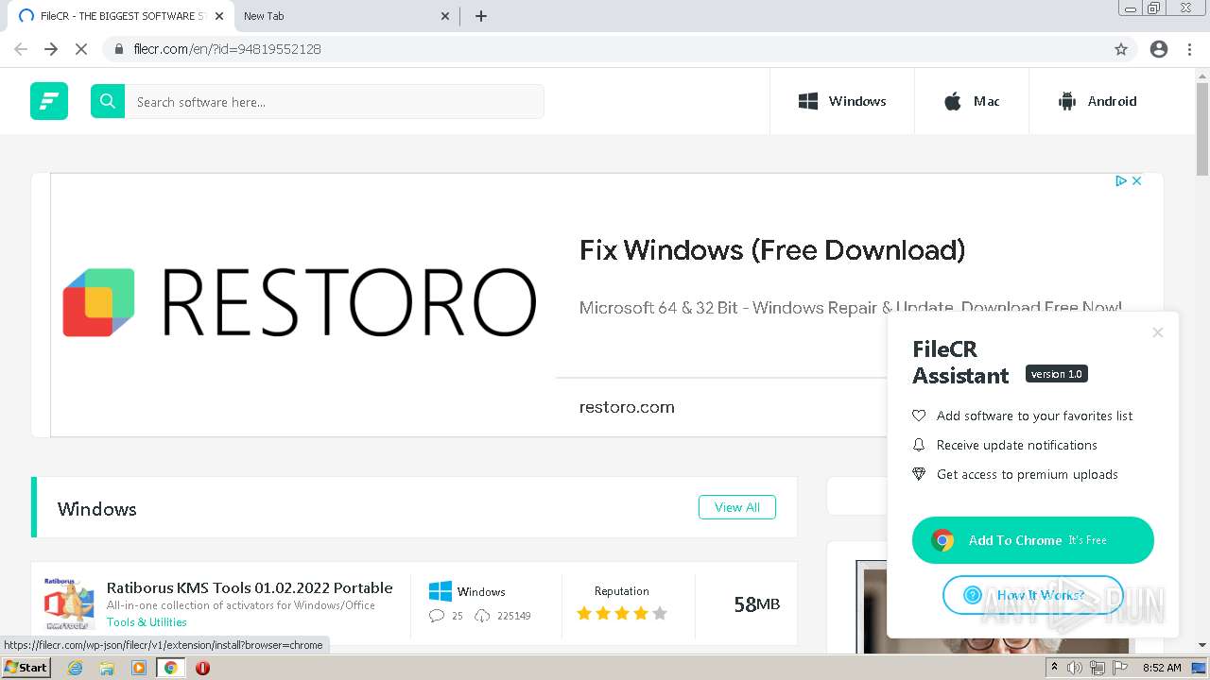Visit restoro.com ad link
This screenshot has width=1210, height=680.
[x=627, y=407]
